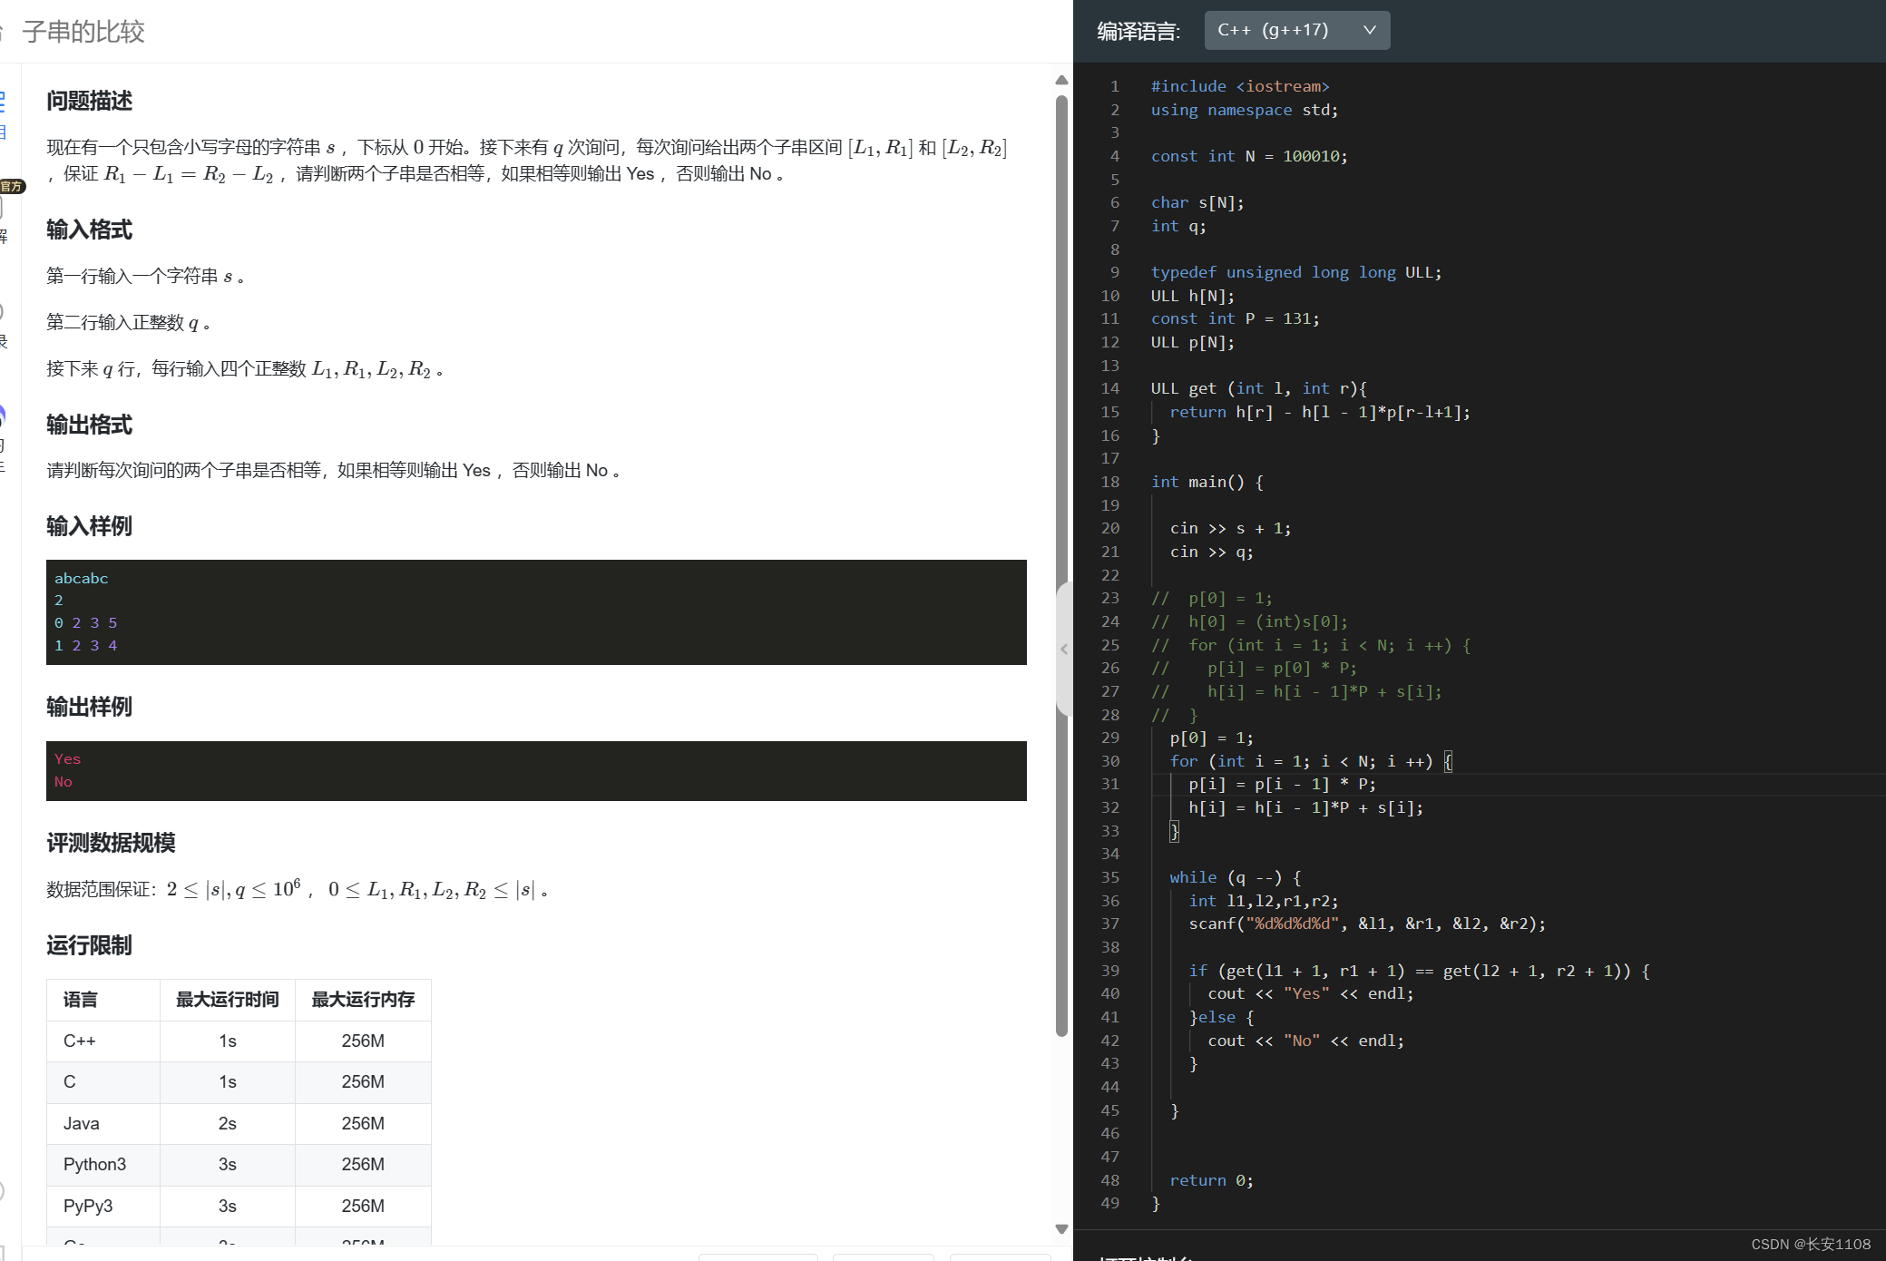This screenshot has width=1886, height=1261.
Task: Click the 子串的比较 problem title
Action: coord(83,32)
